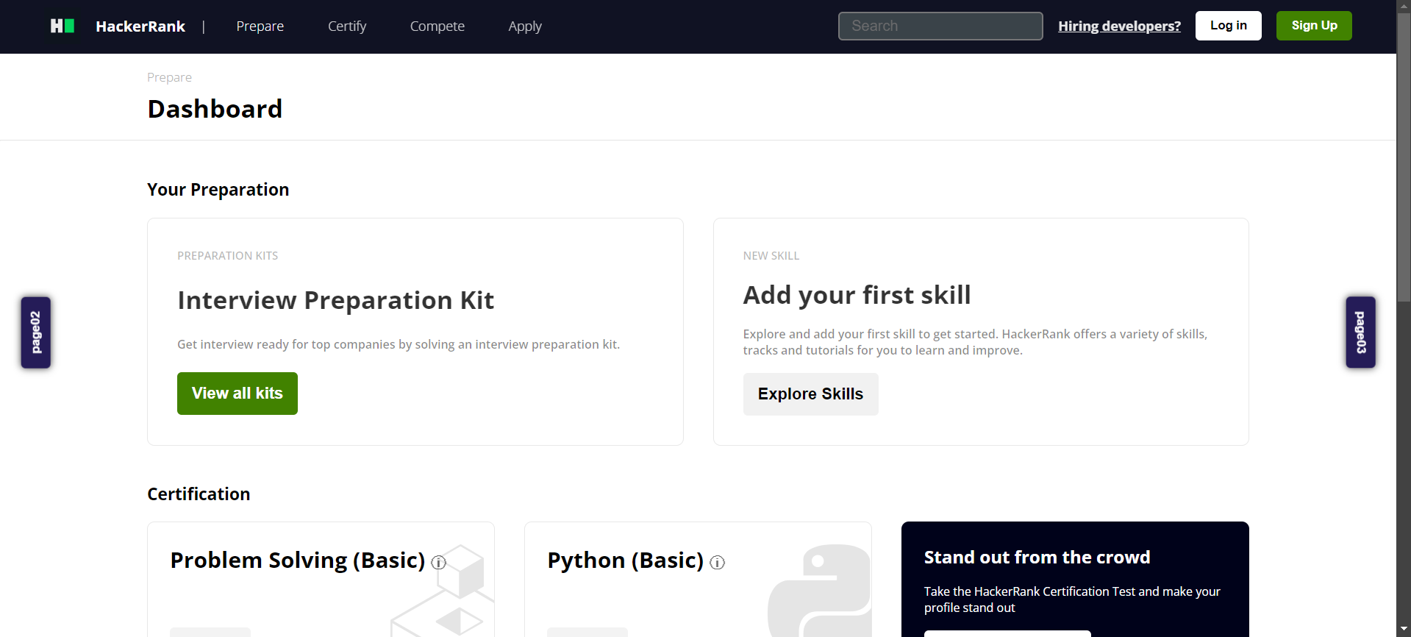Open the Certify menu item
This screenshot has height=637, width=1411.
click(x=347, y=26)
